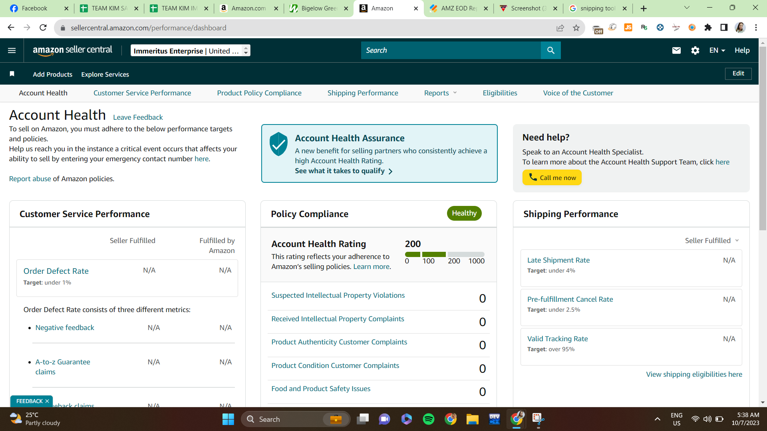Click the Edit button in bookmarks bar
The height and width of the screenshot is (431, 767).
point(738,73)
